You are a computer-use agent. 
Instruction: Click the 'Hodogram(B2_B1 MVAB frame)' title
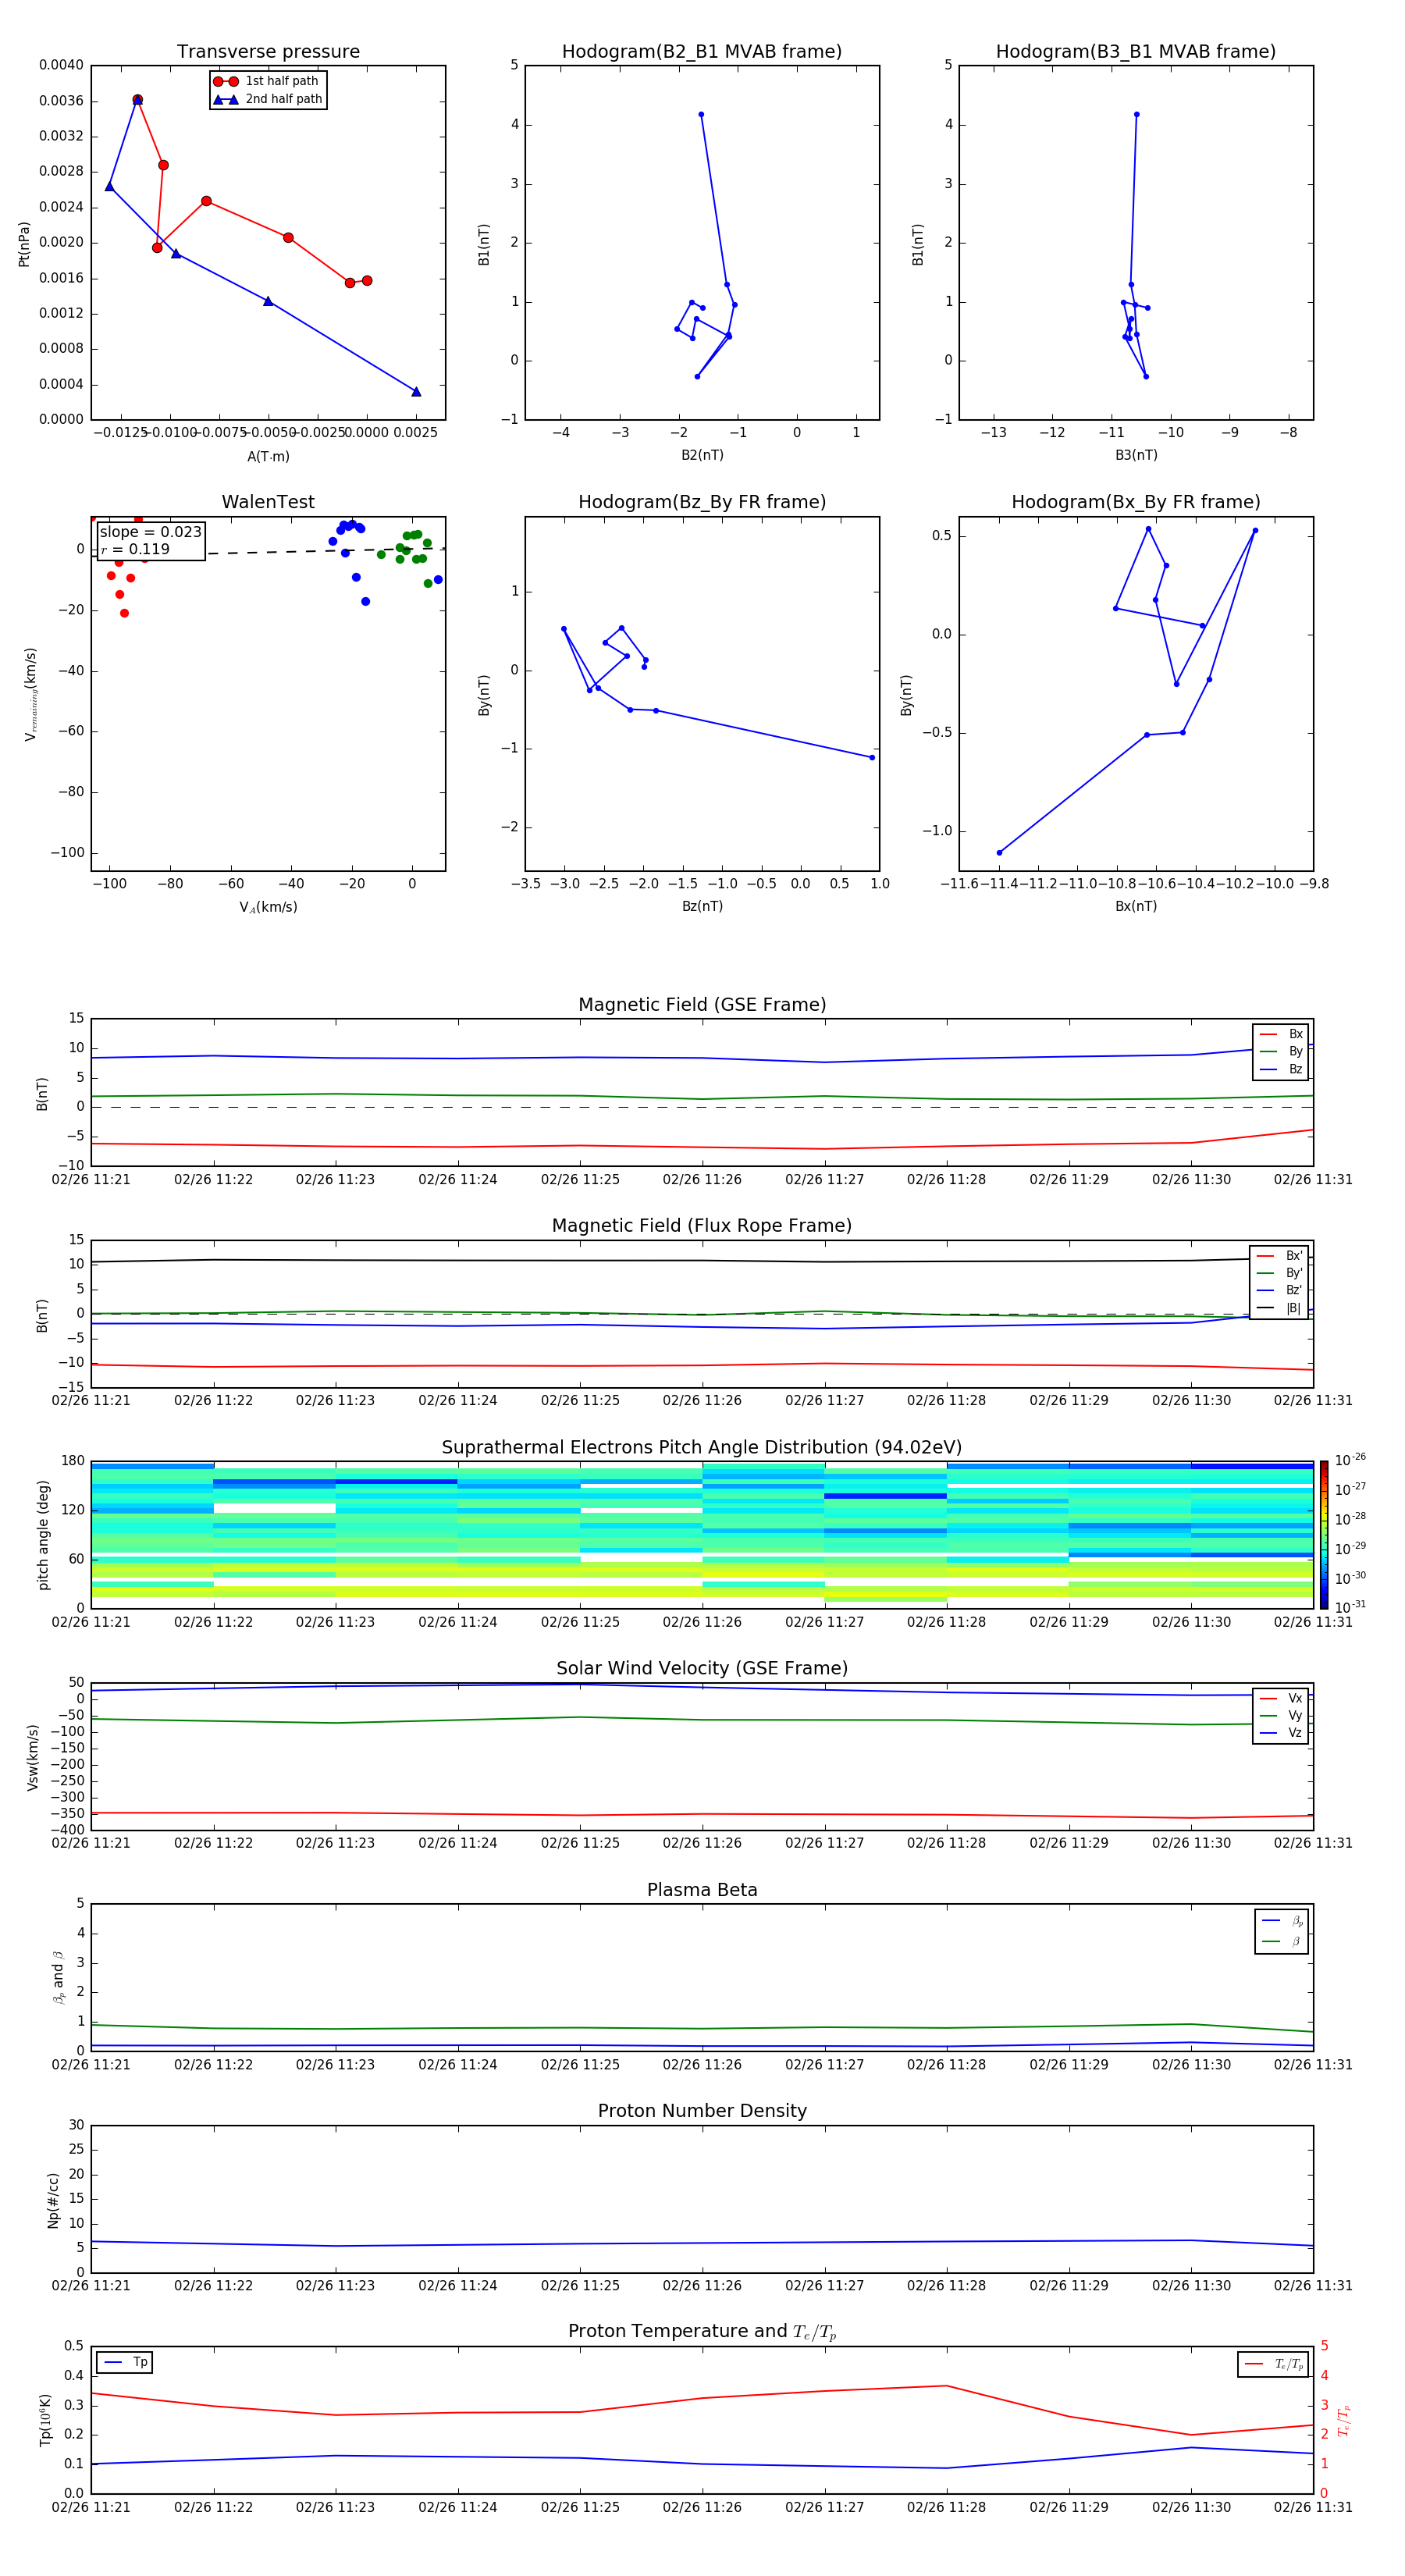pos(702,52)
